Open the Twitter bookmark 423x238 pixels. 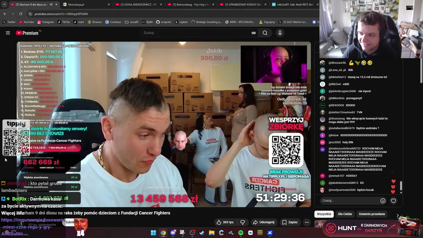coord(9,22)
